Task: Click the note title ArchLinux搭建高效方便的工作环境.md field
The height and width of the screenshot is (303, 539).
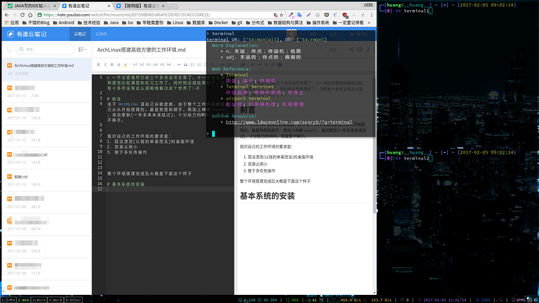Action: click(141, 50)
